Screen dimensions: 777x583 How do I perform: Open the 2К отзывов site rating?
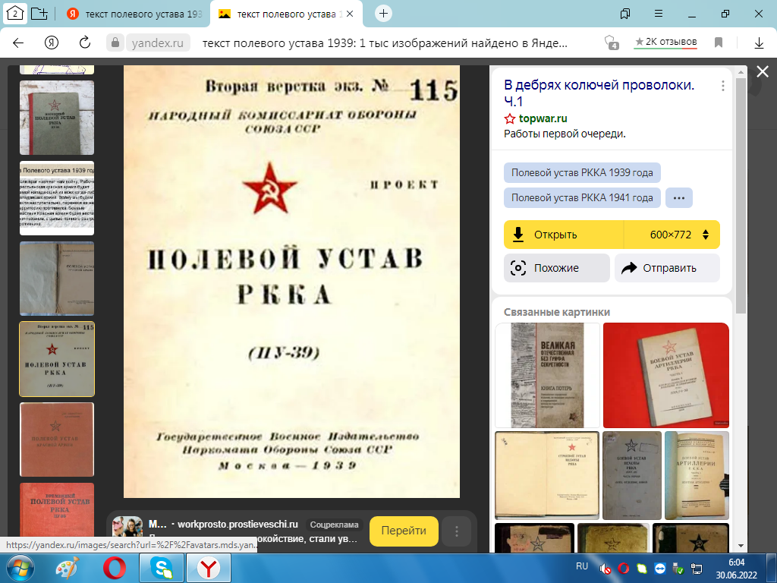665,43
